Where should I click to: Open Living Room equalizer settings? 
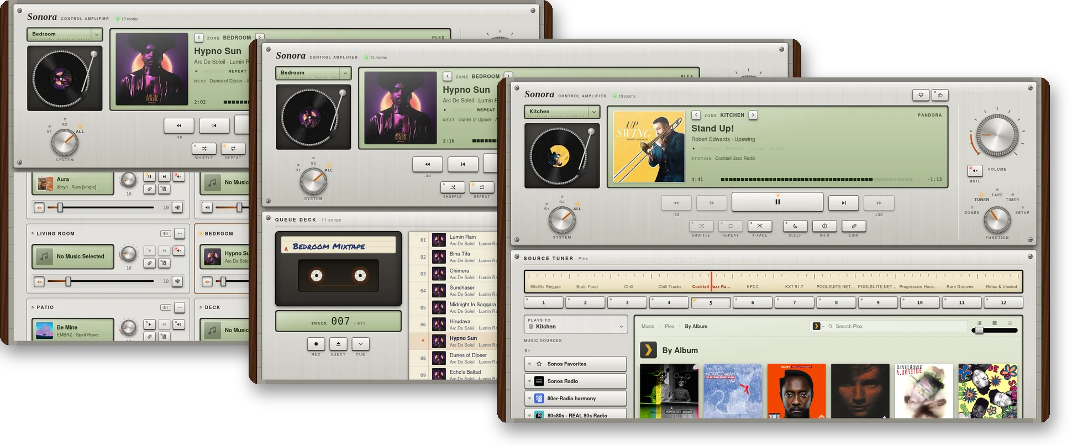pos(177,281)
